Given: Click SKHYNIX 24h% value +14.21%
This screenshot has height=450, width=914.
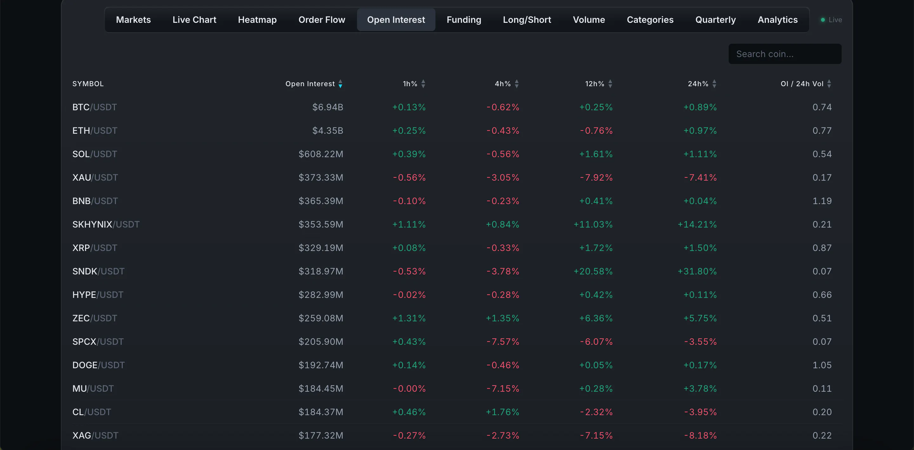Looking at the screenshot, I should coord(697,224).
